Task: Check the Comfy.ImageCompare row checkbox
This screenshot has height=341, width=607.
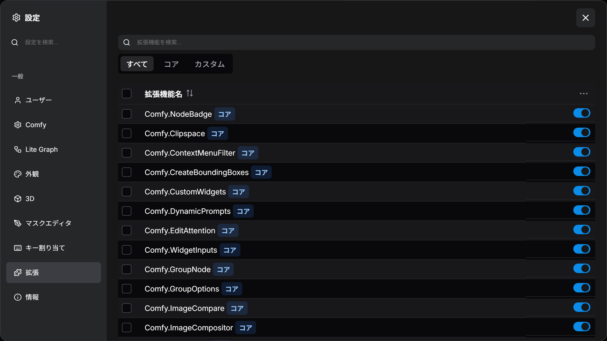Action: click(x=127, y=308)
